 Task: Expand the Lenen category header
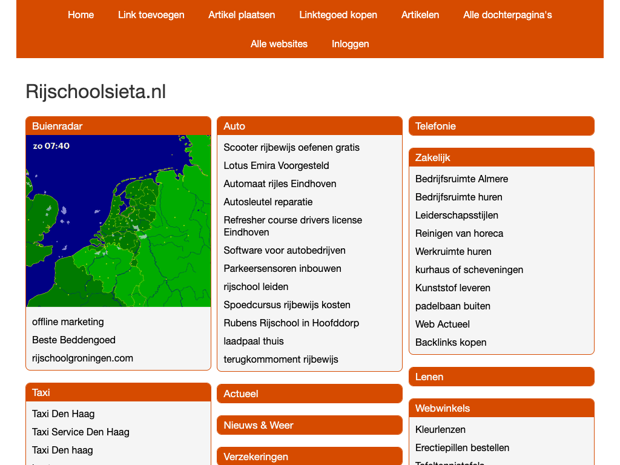(501, 377)
